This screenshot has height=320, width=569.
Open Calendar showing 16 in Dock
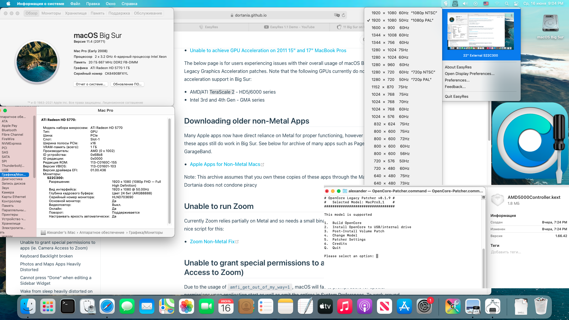(226, 307)
